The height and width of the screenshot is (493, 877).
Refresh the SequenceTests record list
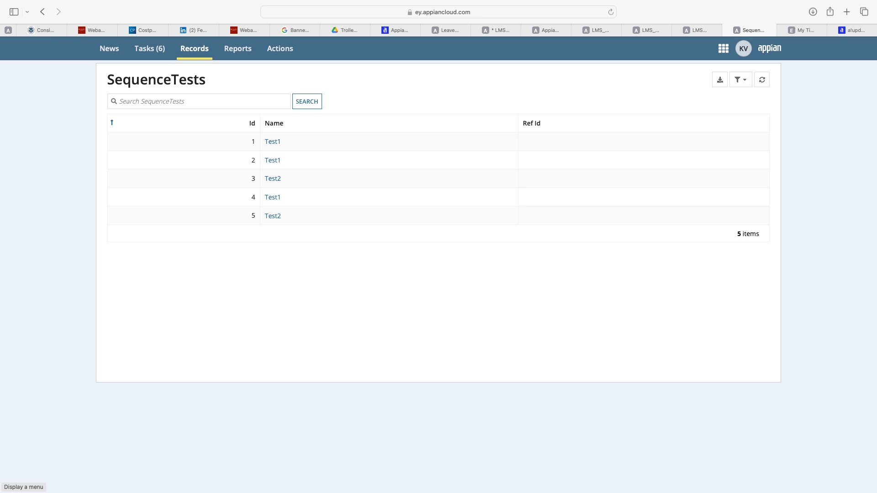[762, 79]
